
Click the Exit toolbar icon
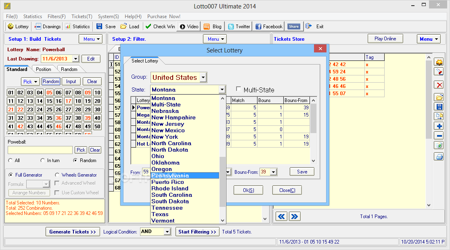308,26
